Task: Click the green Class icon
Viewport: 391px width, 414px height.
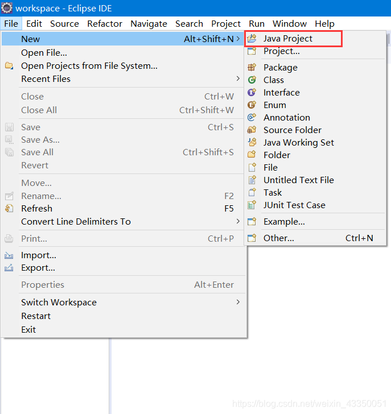Action: coord(252,80)
